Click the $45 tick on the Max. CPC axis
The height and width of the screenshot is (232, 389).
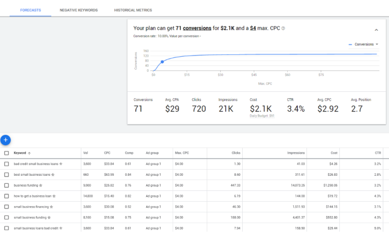pos(254,74)
